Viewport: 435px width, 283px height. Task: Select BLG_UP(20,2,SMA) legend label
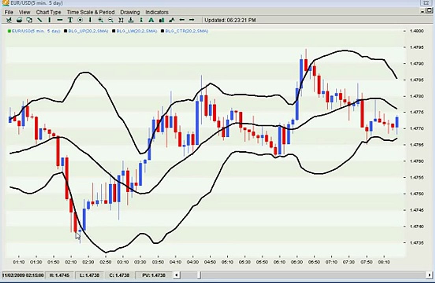pos(88,31)
